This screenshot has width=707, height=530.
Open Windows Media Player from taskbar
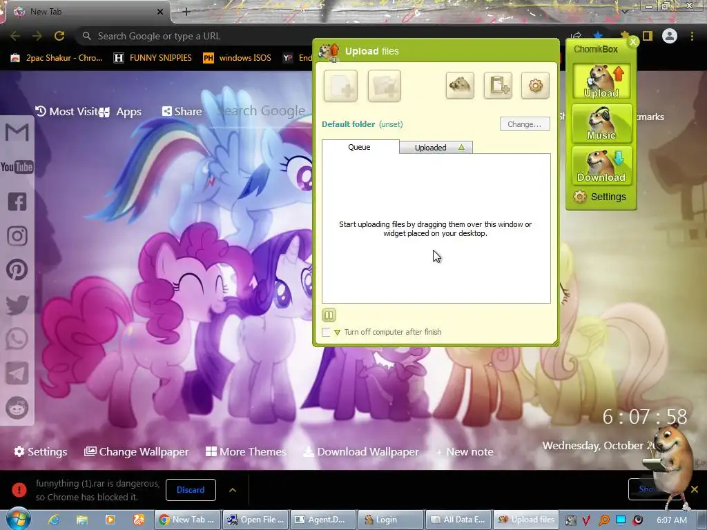(x=110, y=520)
